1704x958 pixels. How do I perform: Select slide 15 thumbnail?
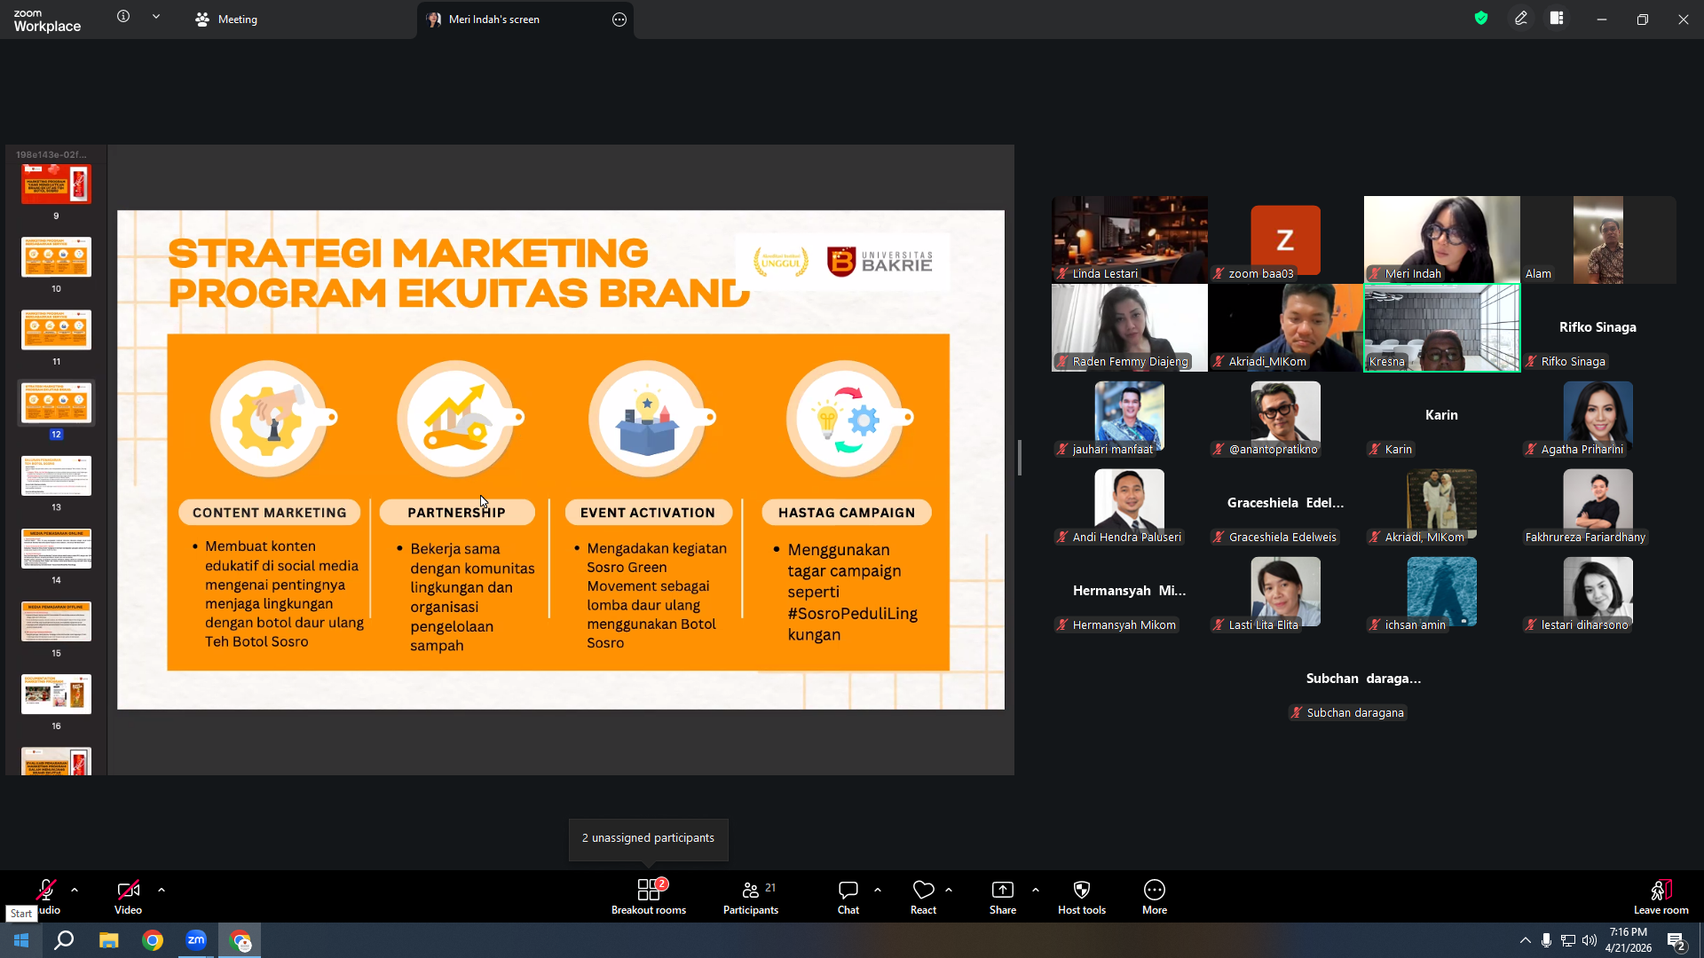56,622
